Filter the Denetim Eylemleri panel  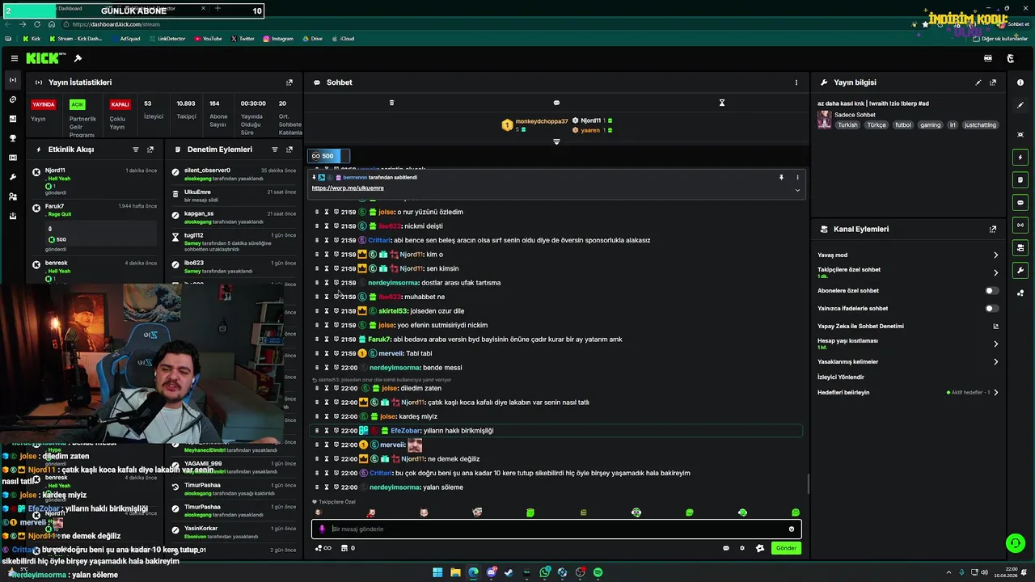tap(275, 150)
